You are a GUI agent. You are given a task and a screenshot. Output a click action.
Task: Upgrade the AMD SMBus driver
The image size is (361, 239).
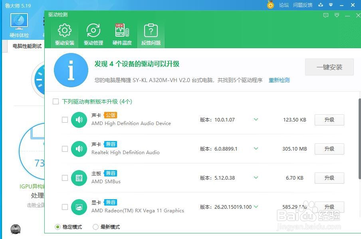click(329, 178)
